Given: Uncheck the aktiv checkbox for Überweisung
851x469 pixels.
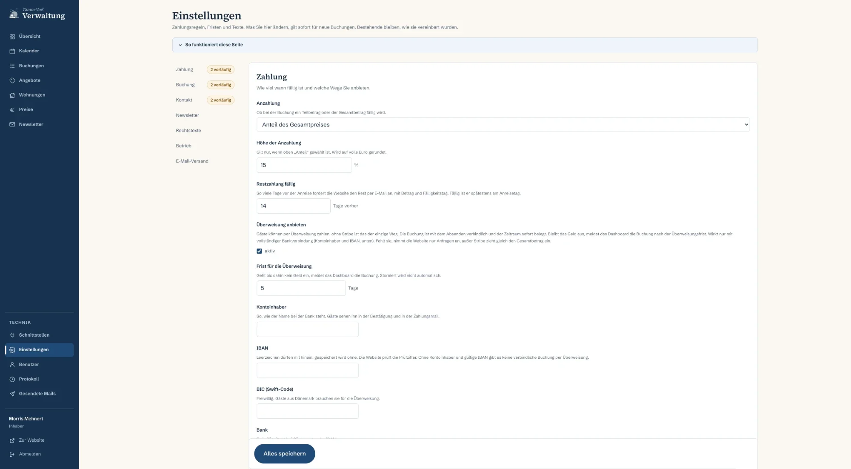Looking at the screenshot, I should click(259, 251).
